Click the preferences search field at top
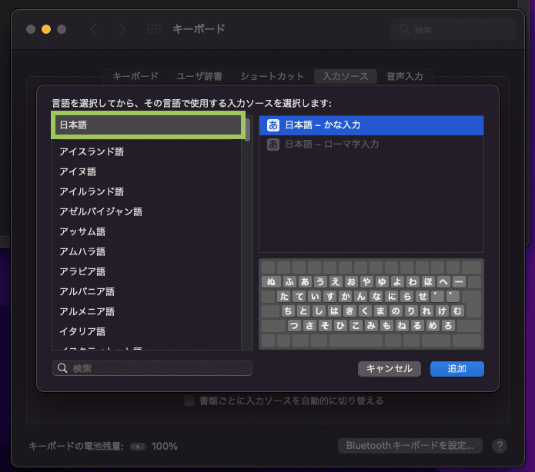535x472 pixels. point(453,30)
